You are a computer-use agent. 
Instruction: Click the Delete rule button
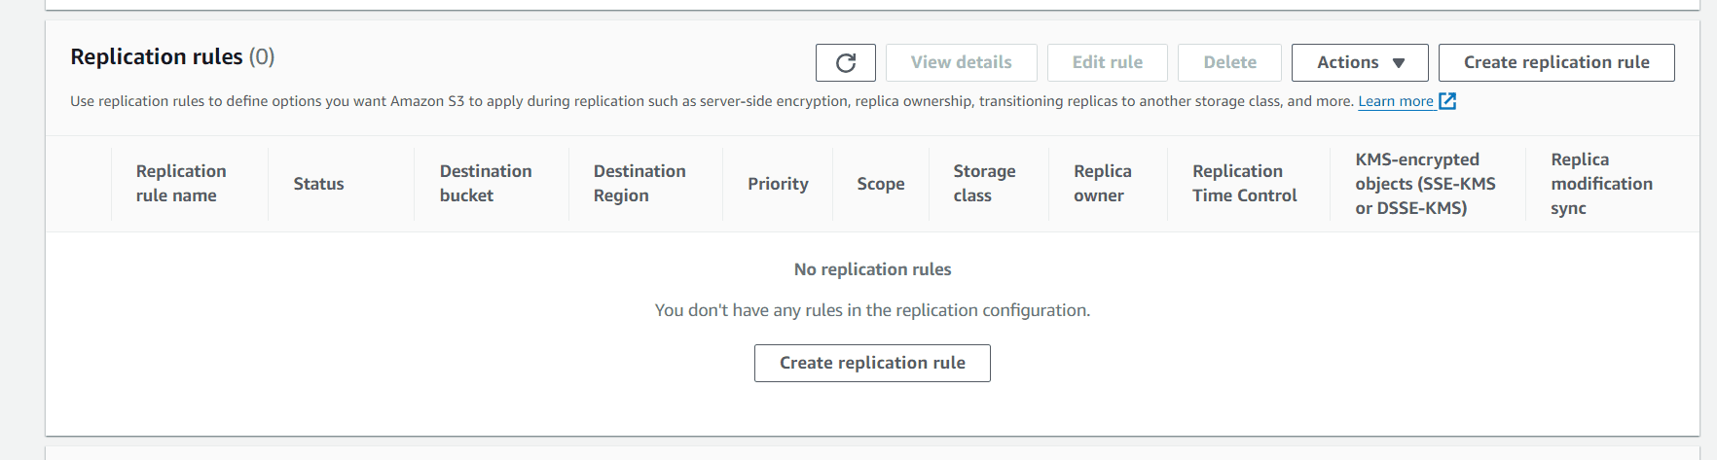1229,63
